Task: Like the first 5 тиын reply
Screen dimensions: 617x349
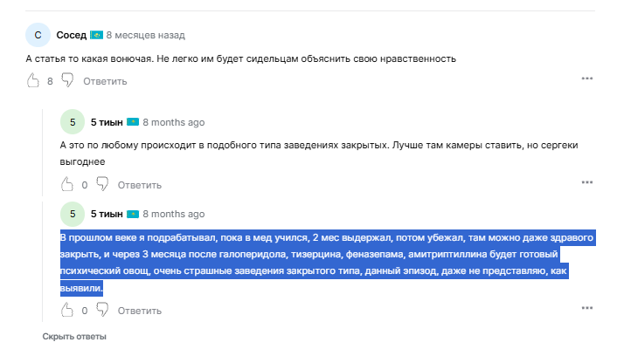Action: 67,184
